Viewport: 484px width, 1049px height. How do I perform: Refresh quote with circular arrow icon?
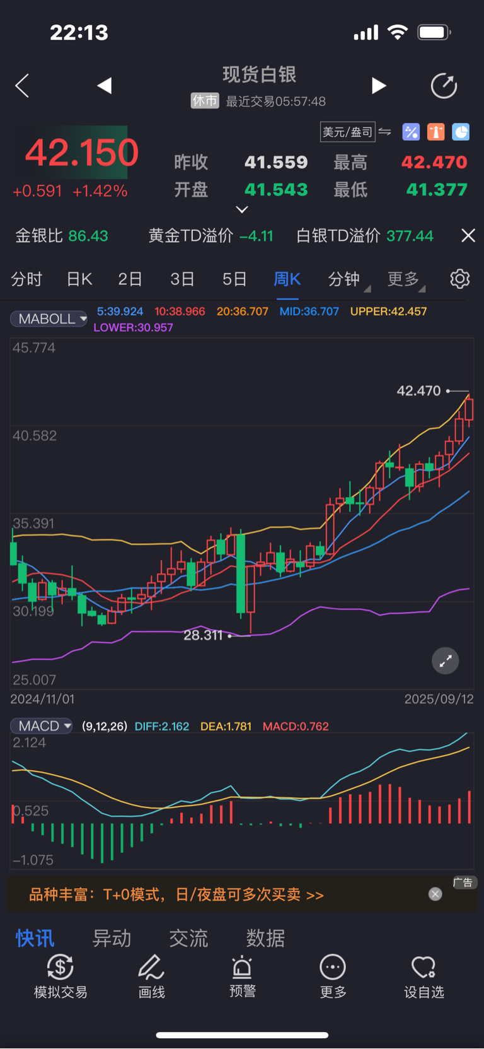click(444, 86)
